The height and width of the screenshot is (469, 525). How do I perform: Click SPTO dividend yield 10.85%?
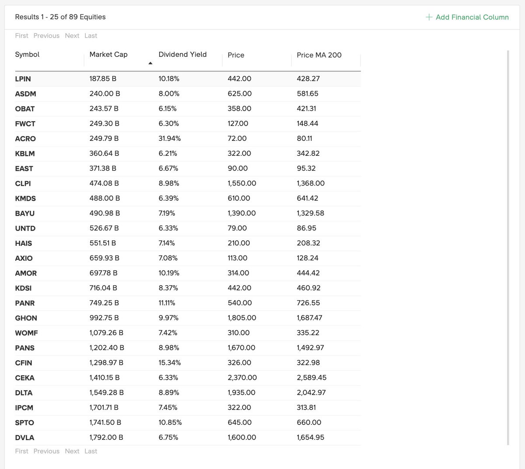(x=170, y=423)
